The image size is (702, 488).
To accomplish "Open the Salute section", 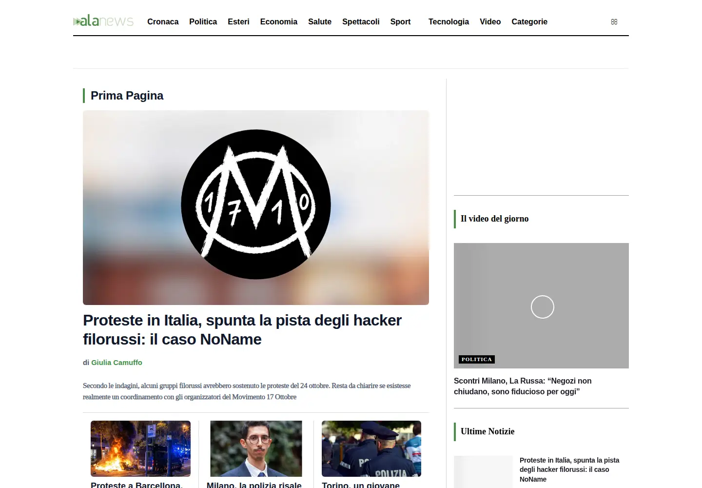I will (x=320, y=21).
